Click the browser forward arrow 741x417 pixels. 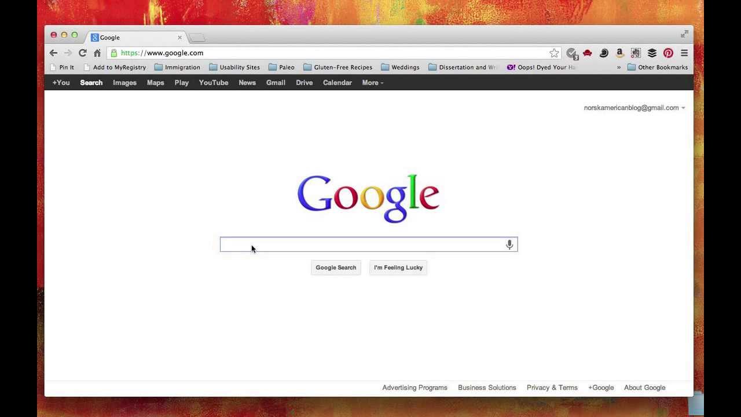pyautogui.click(x=68, y=53)
